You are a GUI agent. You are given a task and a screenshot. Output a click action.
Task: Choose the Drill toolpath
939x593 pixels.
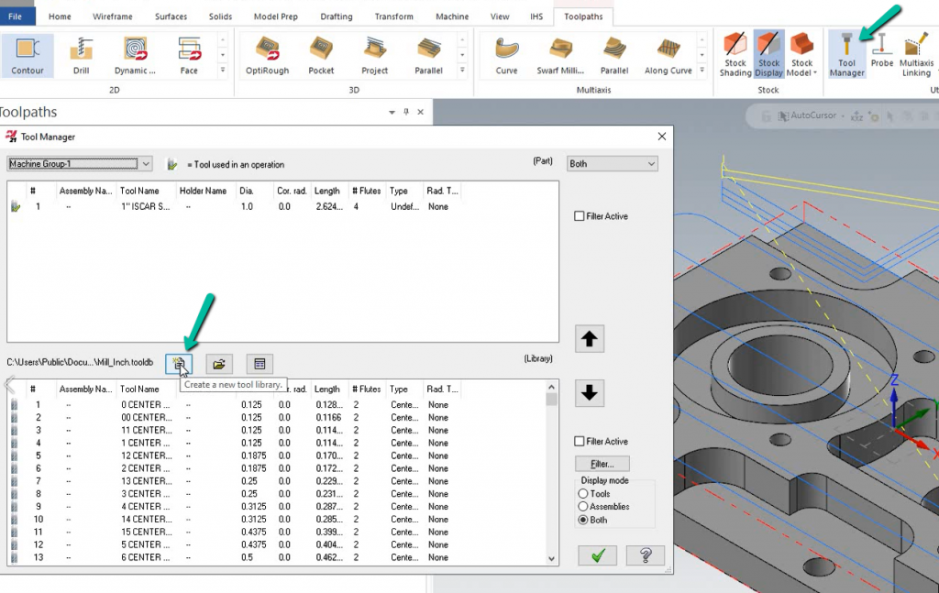point(81,56)
